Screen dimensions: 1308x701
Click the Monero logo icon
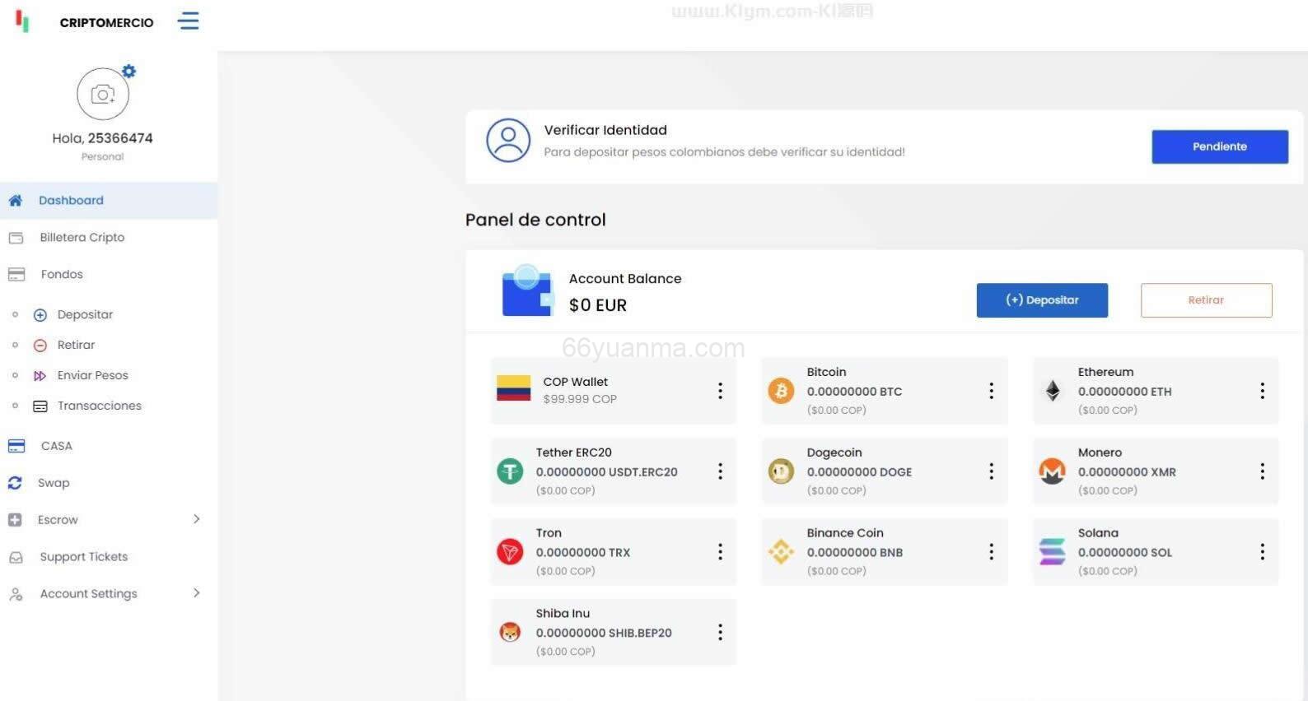point(1052,471)
